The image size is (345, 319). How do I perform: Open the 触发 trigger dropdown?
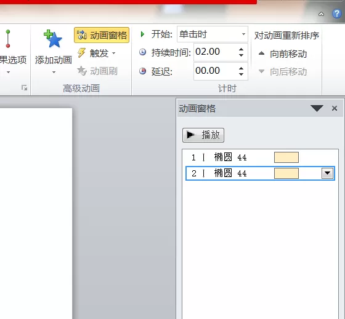97,53
